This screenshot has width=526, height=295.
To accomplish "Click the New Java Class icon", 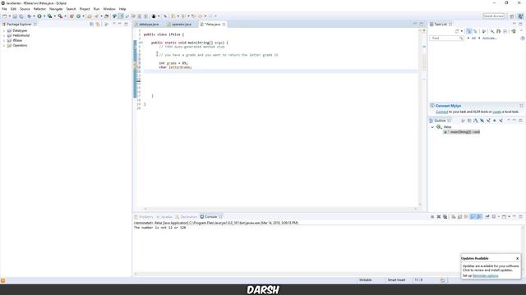I will point(78,16).
